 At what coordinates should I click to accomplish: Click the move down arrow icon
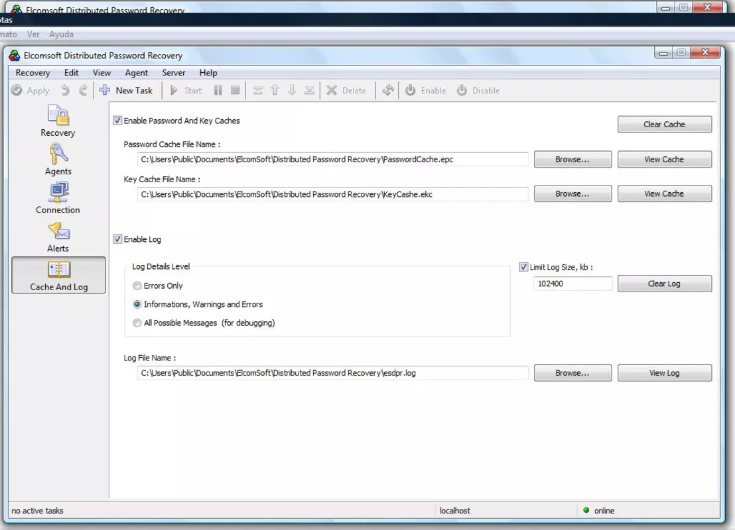(292, 90)
